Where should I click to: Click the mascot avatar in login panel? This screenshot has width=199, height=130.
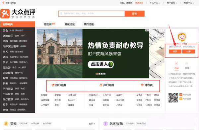182,37
